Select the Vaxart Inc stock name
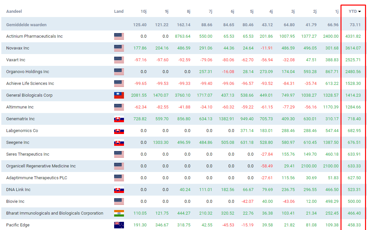This screenshot has height=230, width=367. click(x=16, y=60)
